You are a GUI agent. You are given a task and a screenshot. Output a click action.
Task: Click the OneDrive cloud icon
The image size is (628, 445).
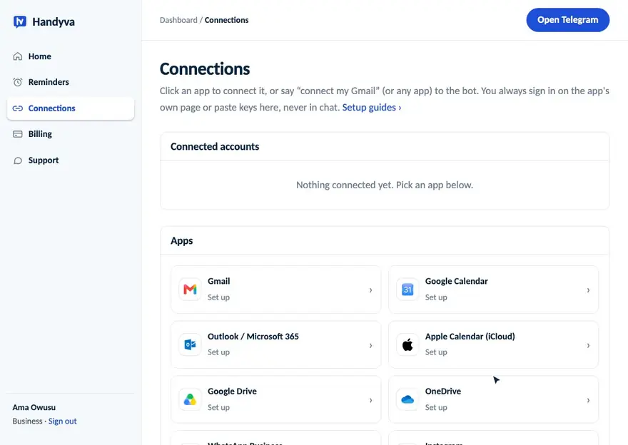407,399
